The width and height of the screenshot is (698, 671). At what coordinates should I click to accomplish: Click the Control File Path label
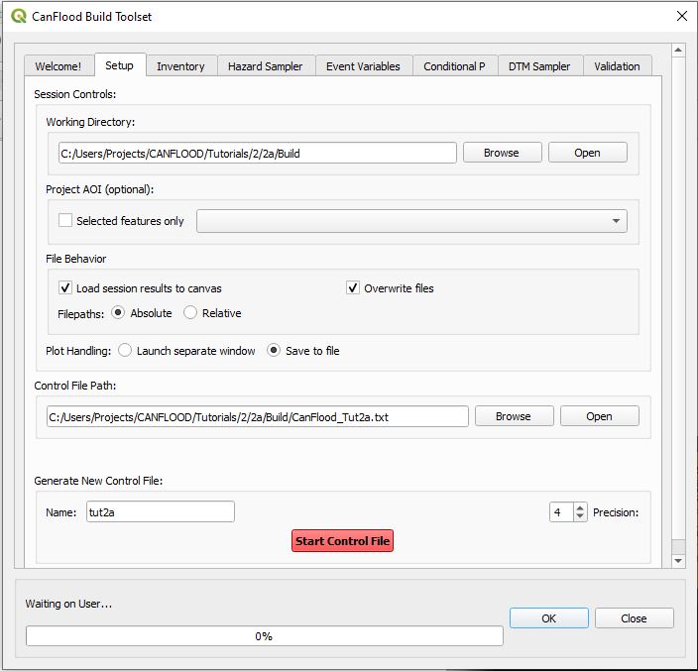click(x=74, y=386)
